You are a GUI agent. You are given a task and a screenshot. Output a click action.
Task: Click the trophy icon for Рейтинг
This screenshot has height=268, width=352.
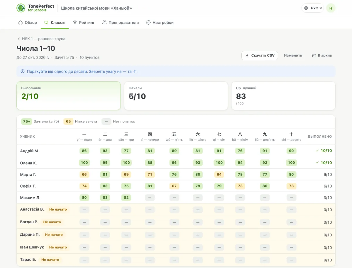75,23
